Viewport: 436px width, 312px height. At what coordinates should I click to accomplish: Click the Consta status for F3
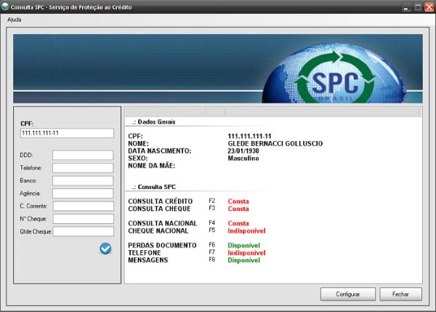point(238,209)
